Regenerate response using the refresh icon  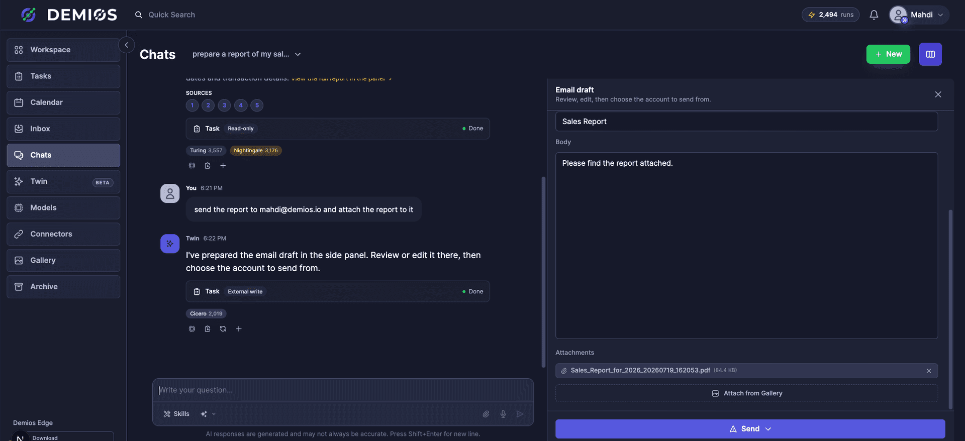[223, 328]
